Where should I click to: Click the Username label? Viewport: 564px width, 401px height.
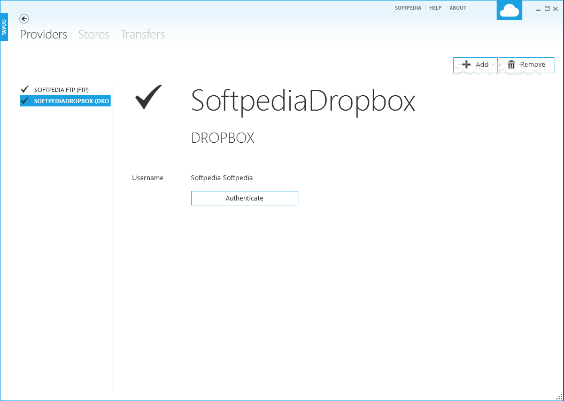148,178
